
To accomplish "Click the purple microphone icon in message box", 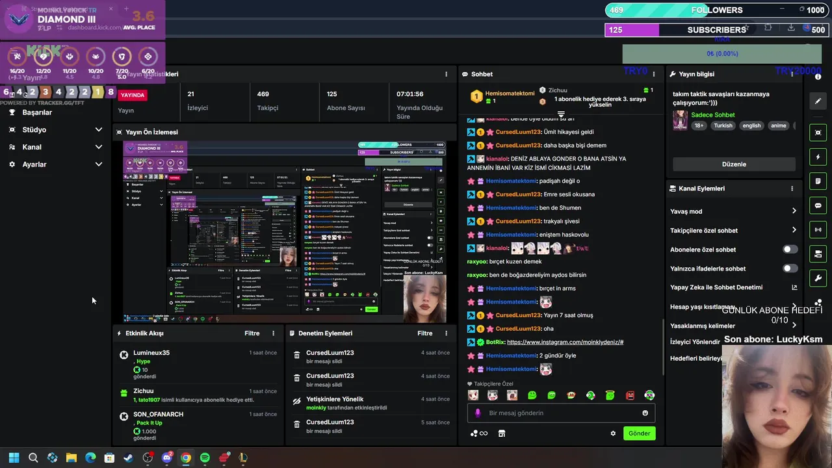I will pyautogui.click(x=478, y=413).
